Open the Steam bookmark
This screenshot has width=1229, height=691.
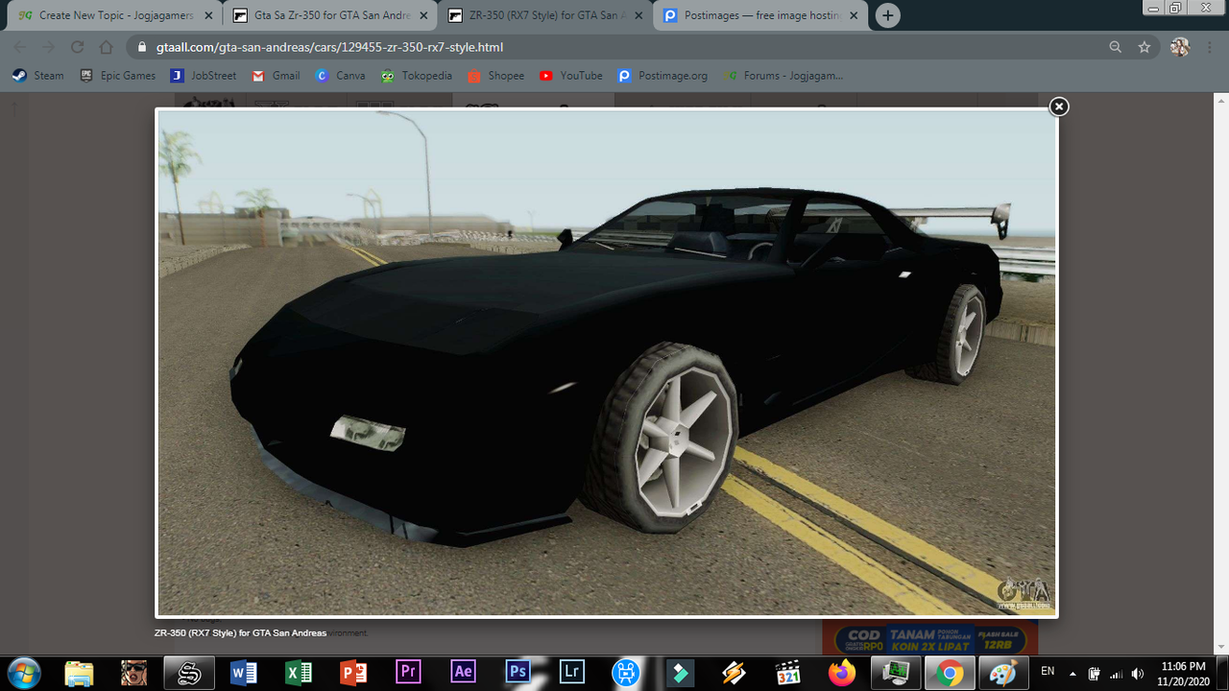coord(37,76)
